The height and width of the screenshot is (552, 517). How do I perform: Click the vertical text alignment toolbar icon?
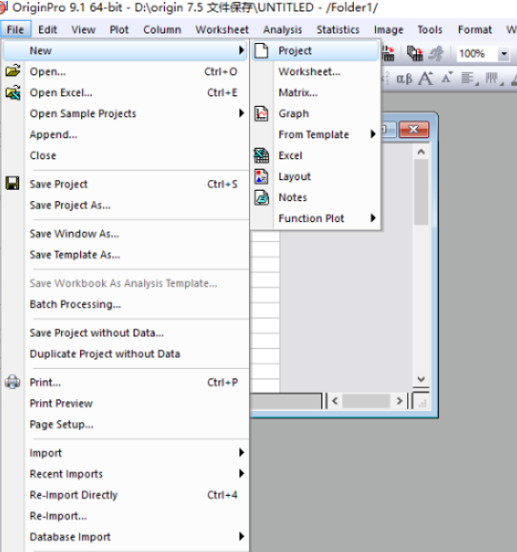click(x=494, y=78)
